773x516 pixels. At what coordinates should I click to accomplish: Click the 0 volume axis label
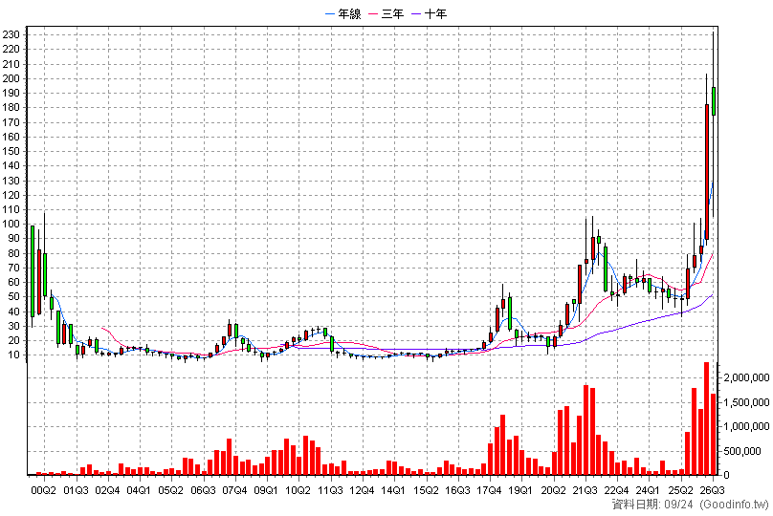727,476
